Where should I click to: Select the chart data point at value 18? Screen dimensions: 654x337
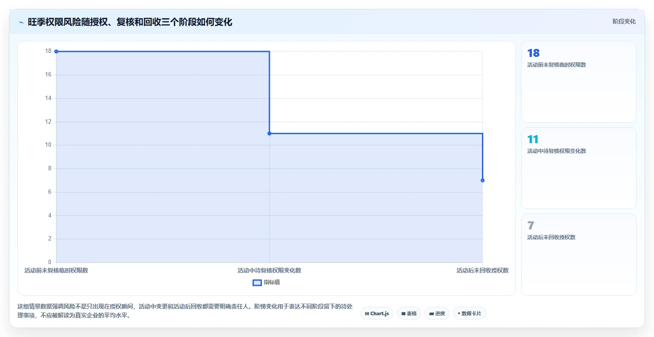pyautogui.click(x=56, y=52)
